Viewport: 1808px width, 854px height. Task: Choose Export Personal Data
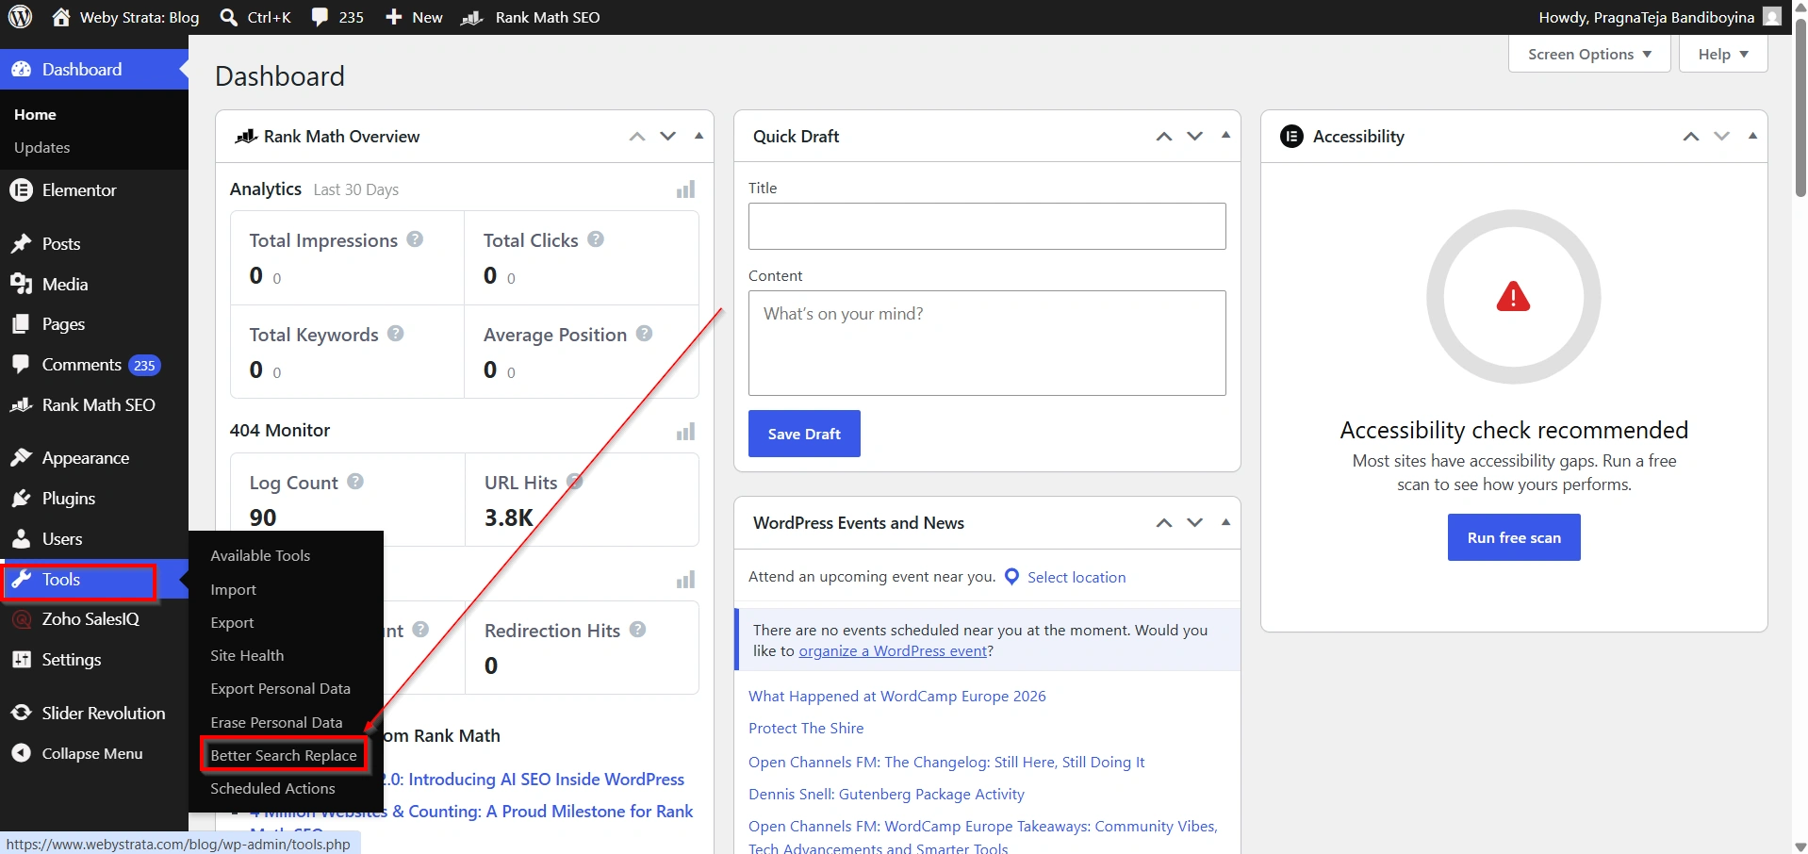pyautogui.click(x=280, y=688)
